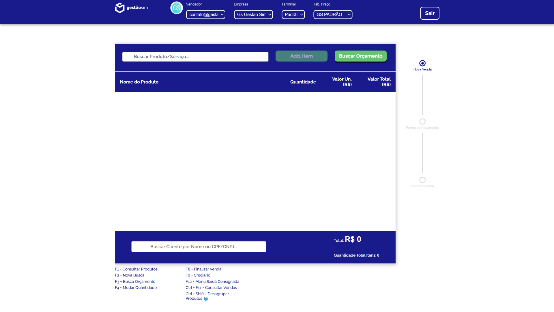Open the Vendedor dropdown
554x312 pixels.
(206, 14)
